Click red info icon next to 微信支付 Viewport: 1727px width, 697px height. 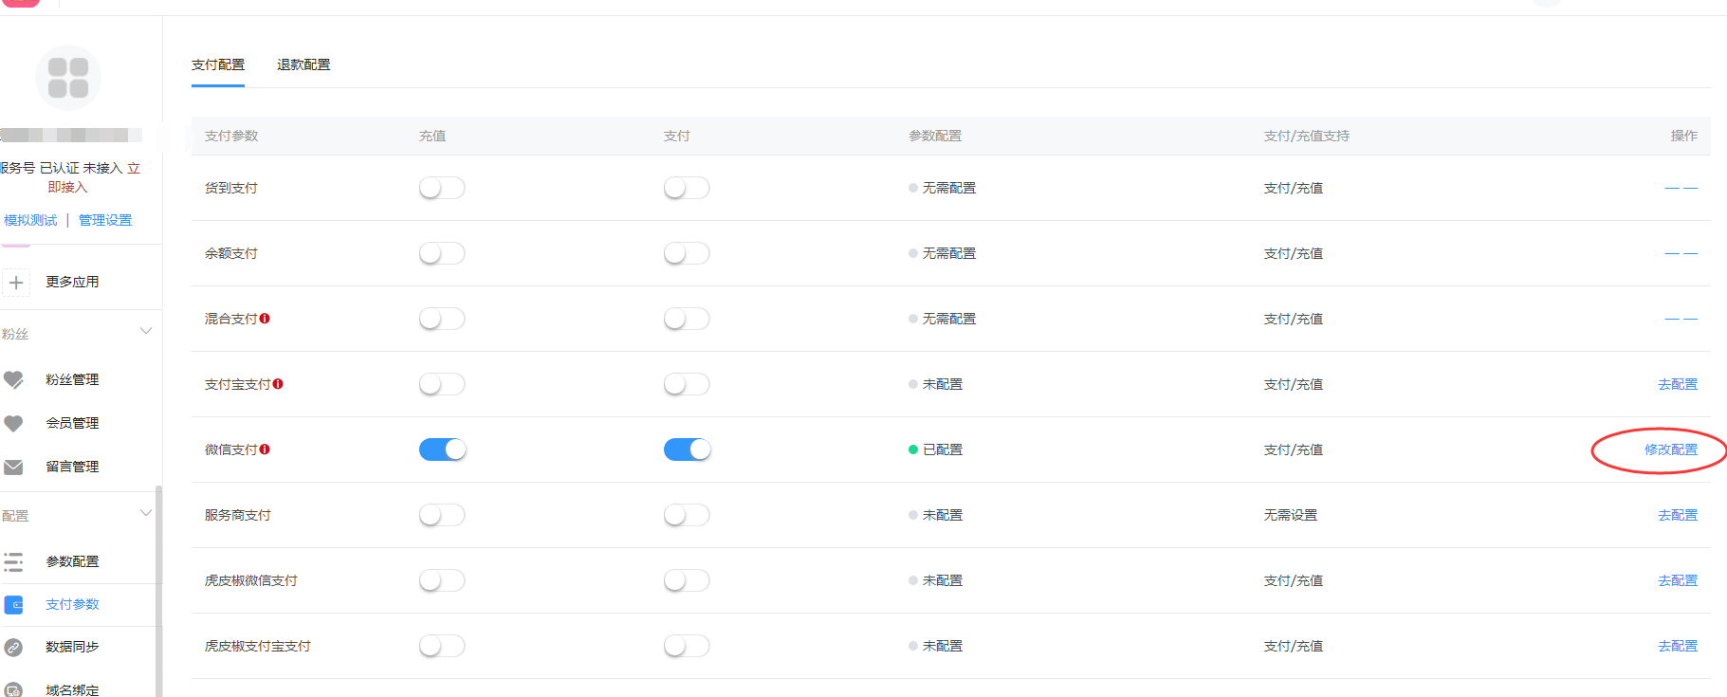coord(265,449)
